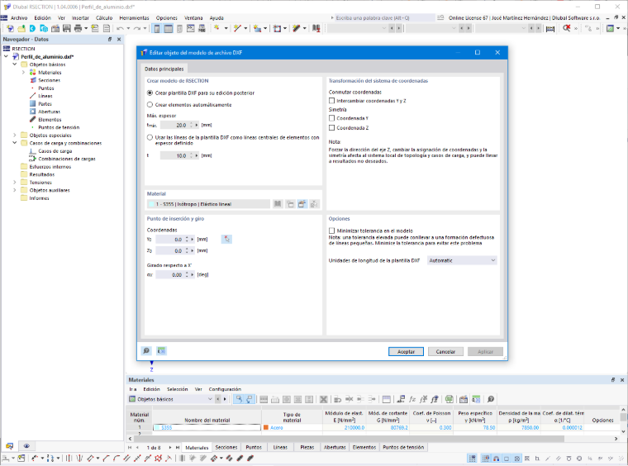Check the Coordenada Z symmetry box
Image resolution: width=628 pixels, height=466 pixels.
(x=331, y=128)
